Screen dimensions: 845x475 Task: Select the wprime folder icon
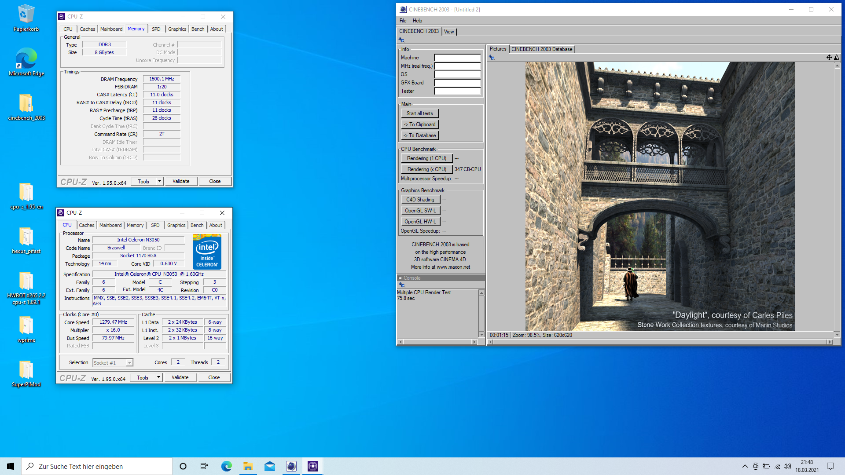(x=26, y=329)
